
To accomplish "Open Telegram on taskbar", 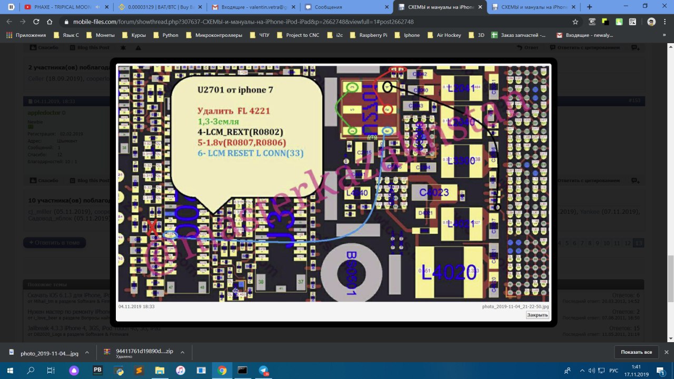I will (x=264, y=371).
